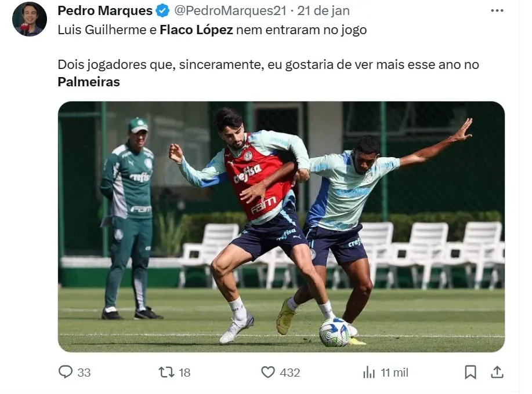This screenshot has height=394, width=532.
Task: Click the blue verified badge
Action: click(162, 10)
